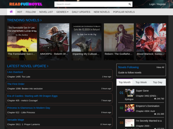This screenshot has height=129, width=173.
Task: Open Emperor's Domination title in top list
Action: [148, 106]
